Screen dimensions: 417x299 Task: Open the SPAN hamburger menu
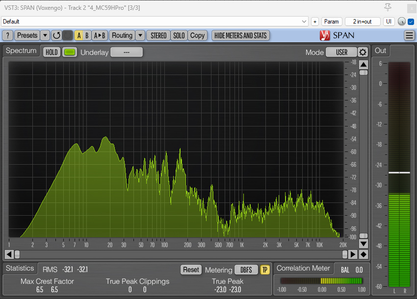tap(409, 35)
